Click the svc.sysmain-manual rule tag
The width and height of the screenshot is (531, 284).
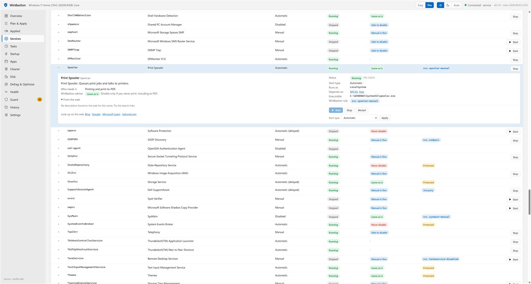coord(436,217)
